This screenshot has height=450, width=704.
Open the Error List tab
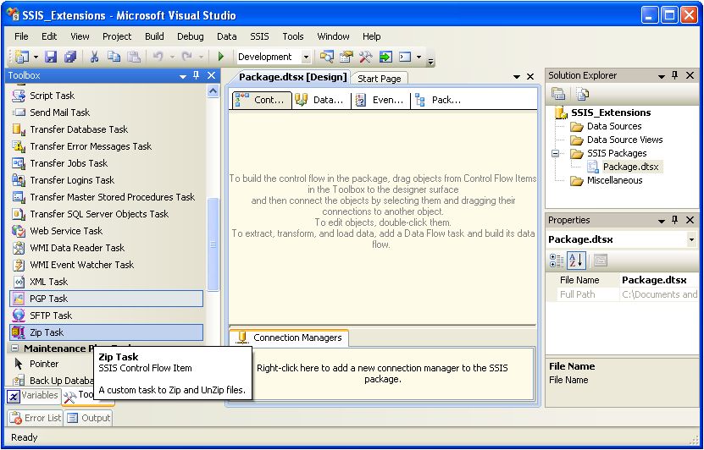tap(36, 418)
